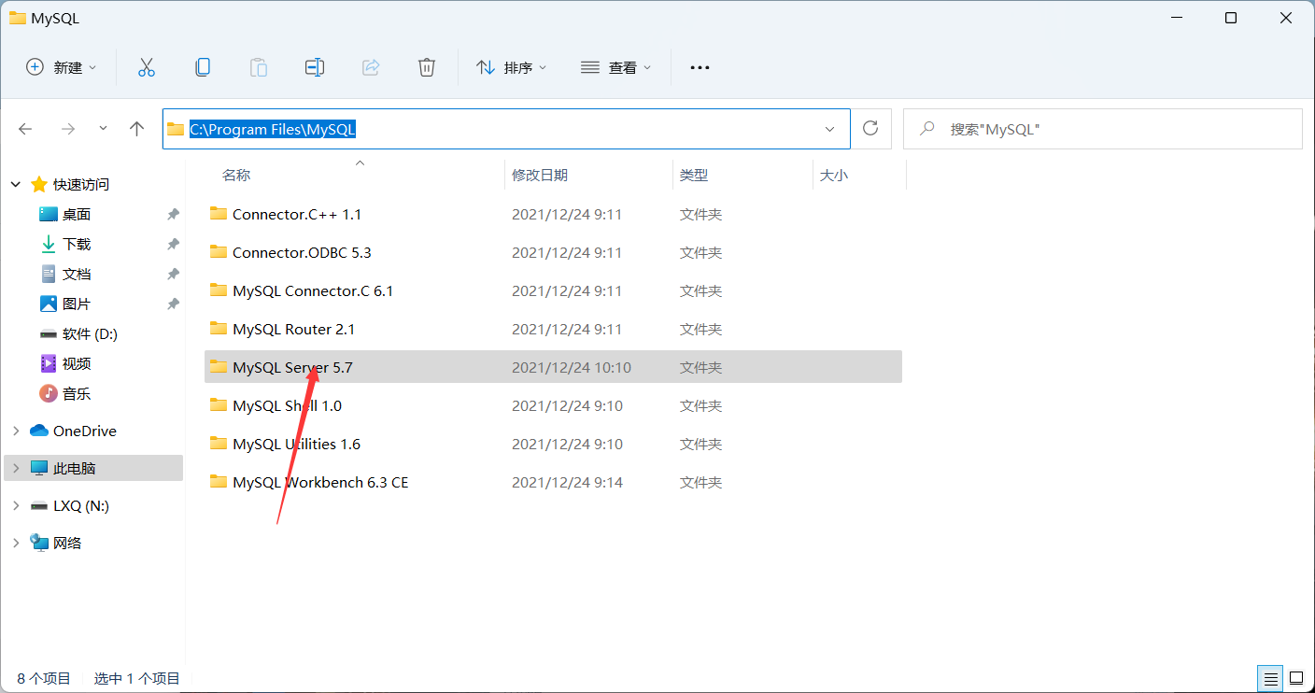The image size is (1315, 693).
Task: Click the MySQL Utilities 1.6 folder icon
Action: 219,444
